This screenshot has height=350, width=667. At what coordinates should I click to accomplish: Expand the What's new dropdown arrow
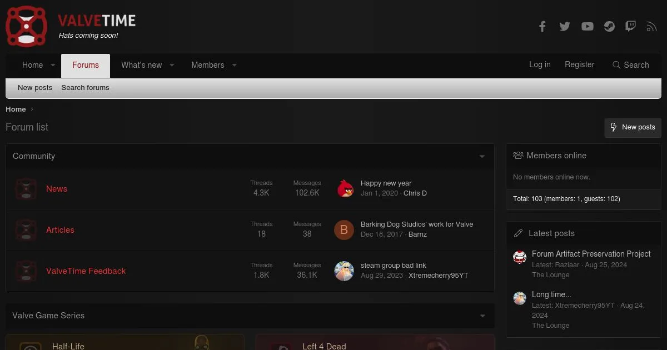pyautogui.click(x=172, y=65)
